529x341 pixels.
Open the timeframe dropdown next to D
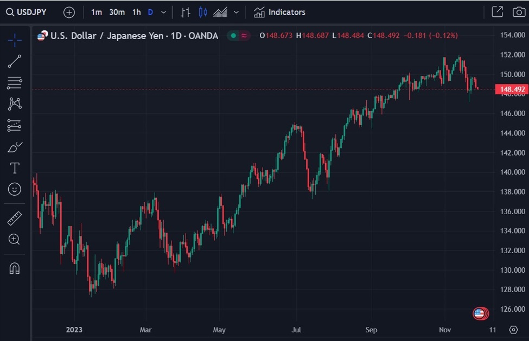pyautogui.click(x=164, y=11)
